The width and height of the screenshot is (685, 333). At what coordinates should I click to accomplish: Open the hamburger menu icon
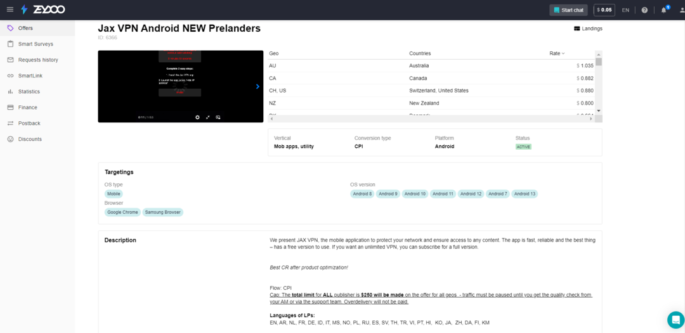point(10,10)
